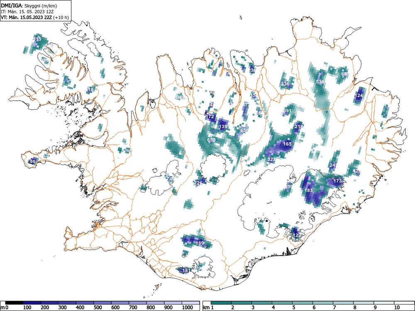Viewport: 415px width, 311px height.
Task: Click the 'm' unit label of legend
Action: 2,308
